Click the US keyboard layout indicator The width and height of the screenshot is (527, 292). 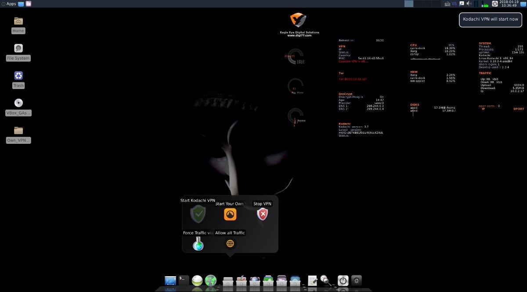454,4
